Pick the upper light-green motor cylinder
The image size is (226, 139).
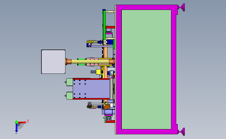(x=70, y=82)
